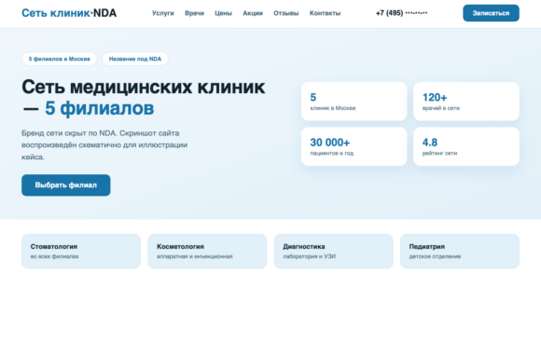The height and width of the screenshot is (357, 541).
Task: Click the Сеть клиник·NDA logo
Action: [69, 13]
